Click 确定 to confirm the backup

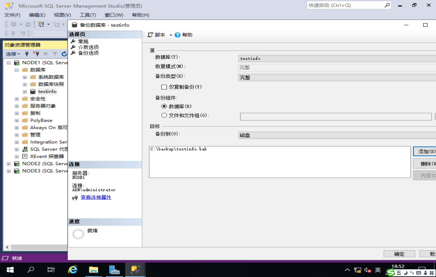point(399,254)
